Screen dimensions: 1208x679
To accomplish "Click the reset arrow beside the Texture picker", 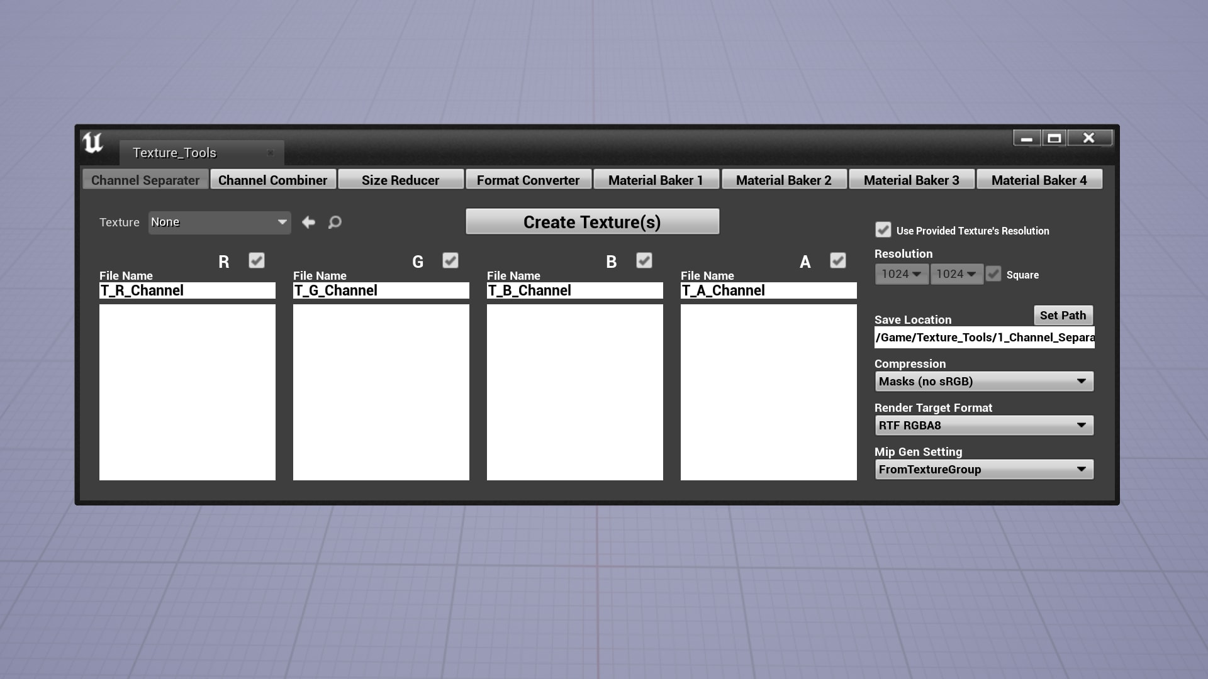I will 308,222.
